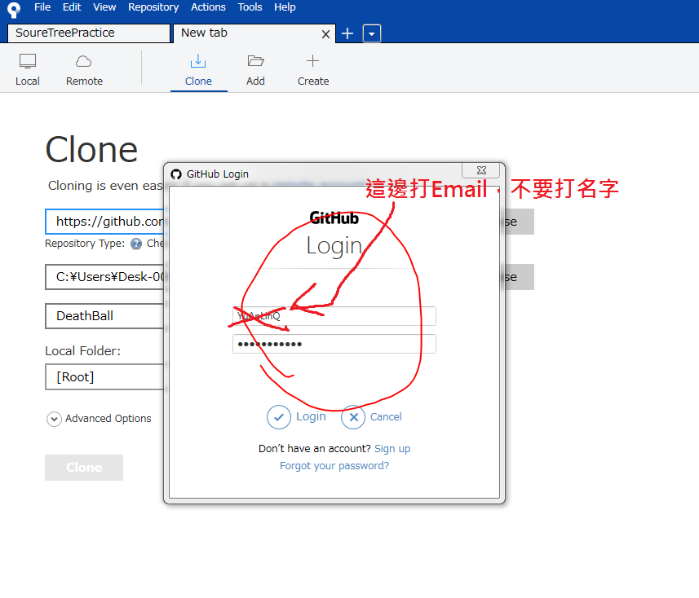
Task: Open the View menu
Action: (x=104, y=7)
